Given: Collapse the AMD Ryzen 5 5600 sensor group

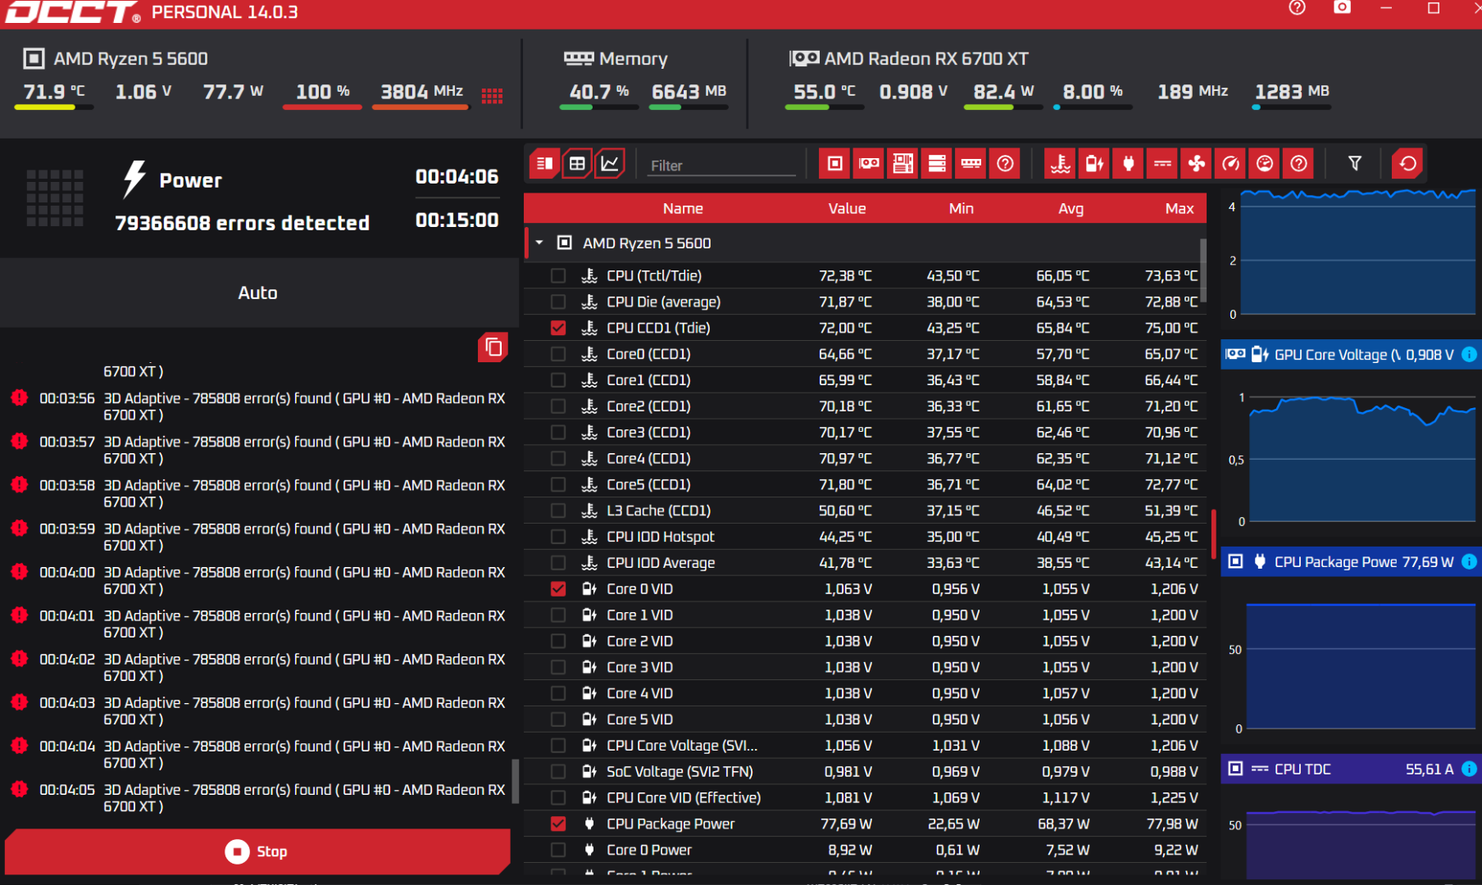Looking at the screenshot, I should pyautogui.click(x=539, y=243).
